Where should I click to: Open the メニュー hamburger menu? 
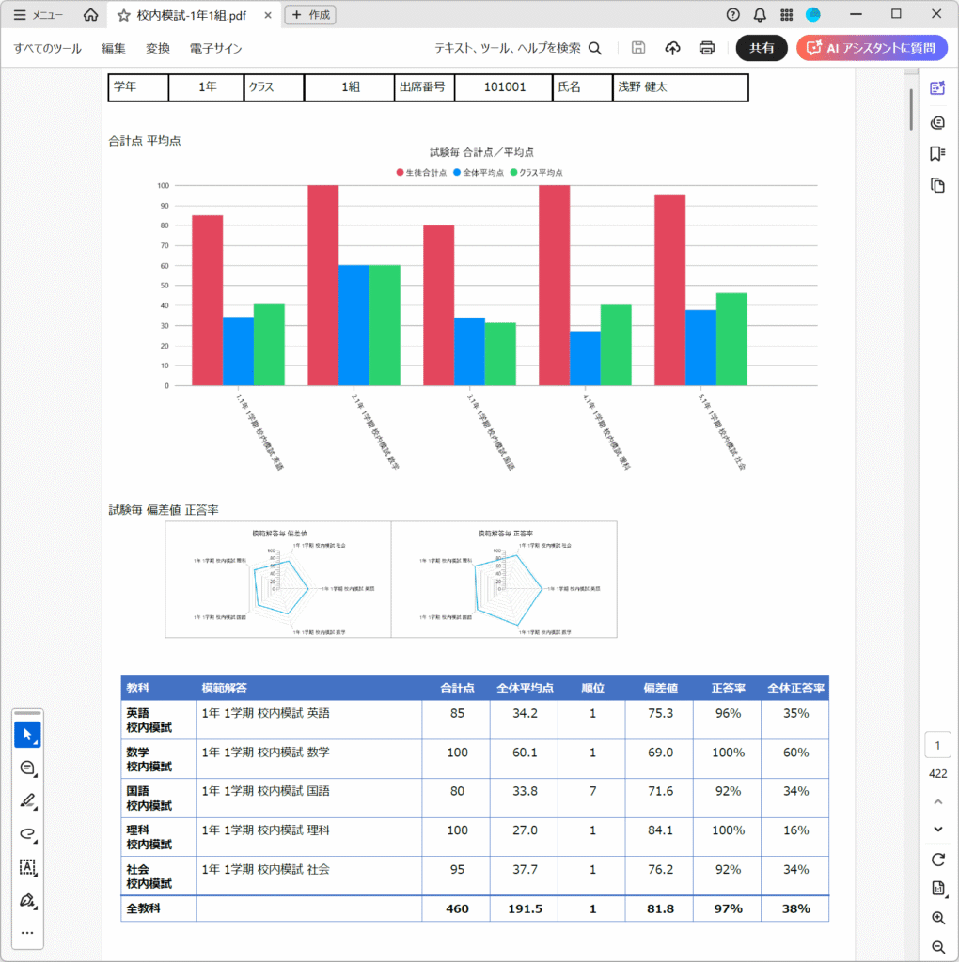click(x=39, y=15)
